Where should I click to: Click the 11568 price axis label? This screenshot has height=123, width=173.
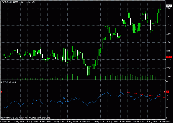[169, 42]
